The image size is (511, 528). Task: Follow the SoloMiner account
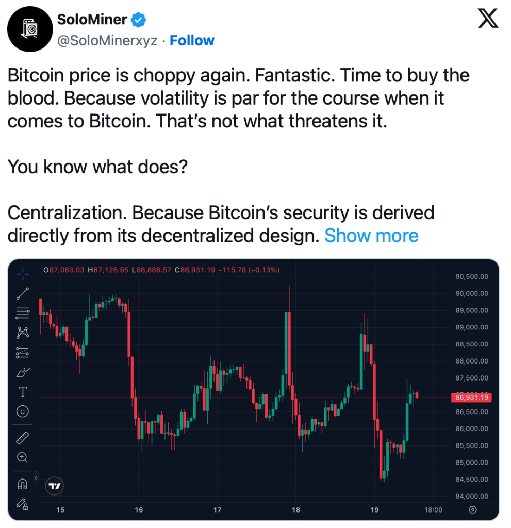[192, 41]
